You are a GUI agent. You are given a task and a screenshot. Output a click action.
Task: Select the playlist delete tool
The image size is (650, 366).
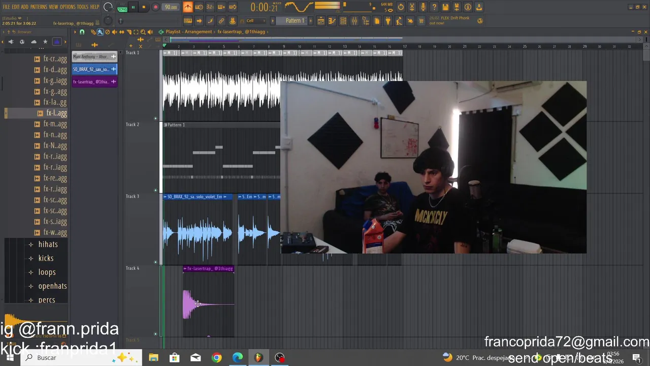click(x=107, y=32)
